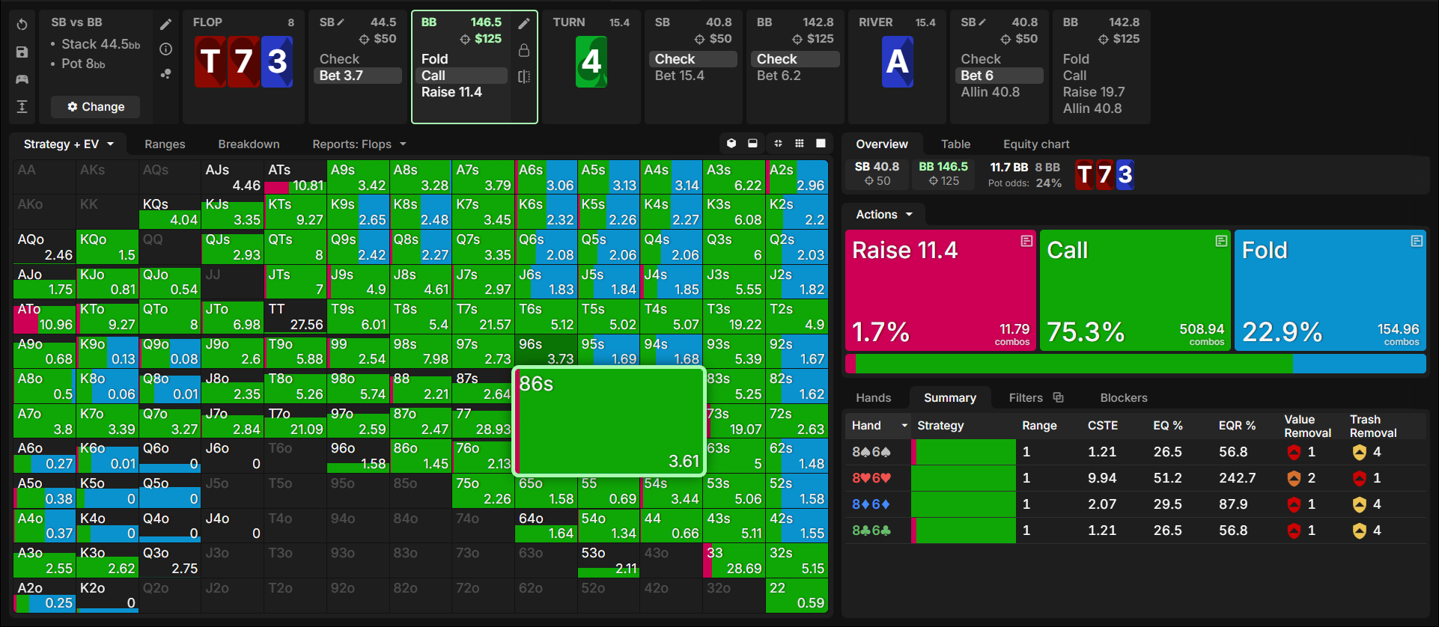This screenshot has width=1439, height=627.
Task: Click the Change button
Action: pyautogui.click(x=96, y=107)
